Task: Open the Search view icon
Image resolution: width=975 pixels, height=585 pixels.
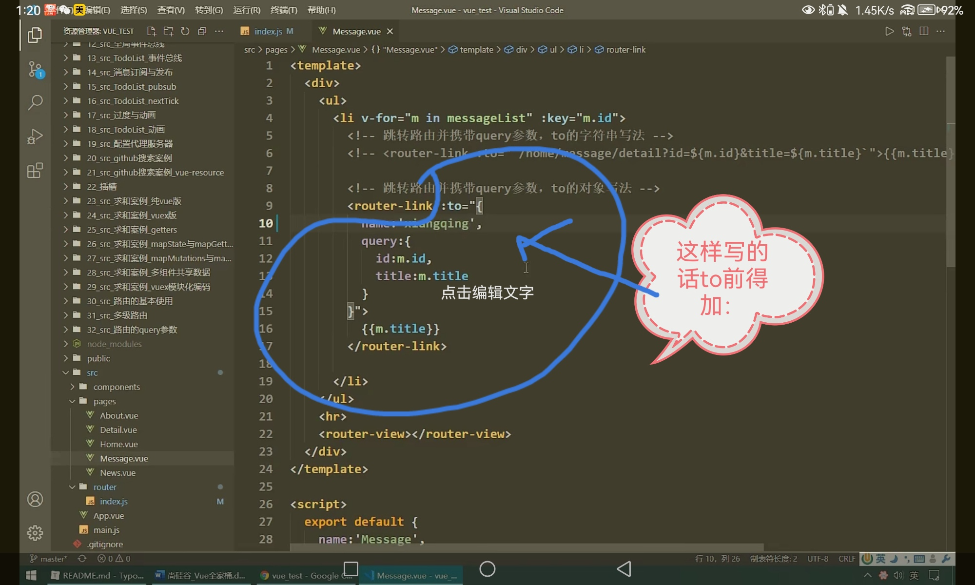Action: pyautogui.click(x=35, y=102)
